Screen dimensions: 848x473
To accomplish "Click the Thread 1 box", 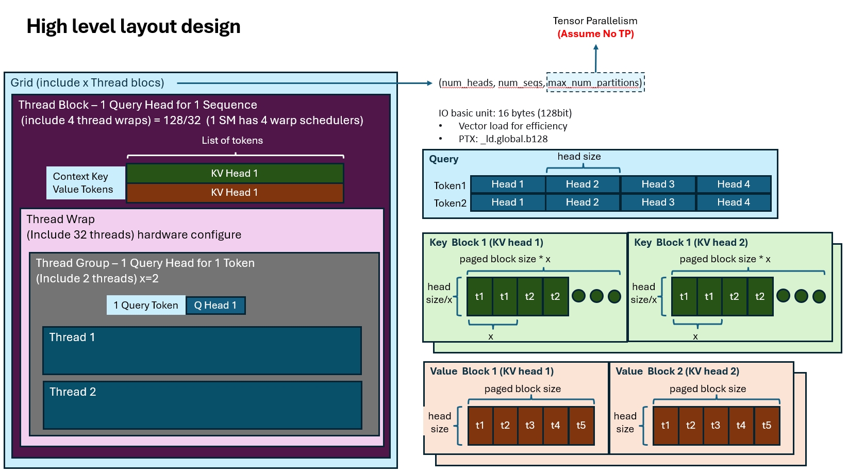I will pos(202,350).
